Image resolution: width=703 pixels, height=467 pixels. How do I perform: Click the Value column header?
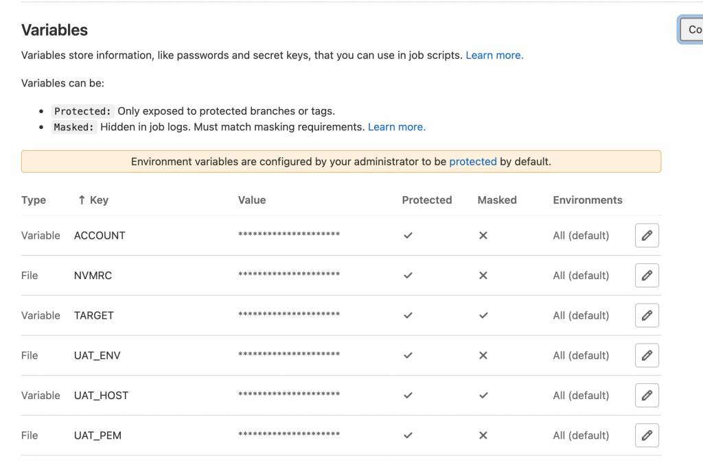[252, 200]
